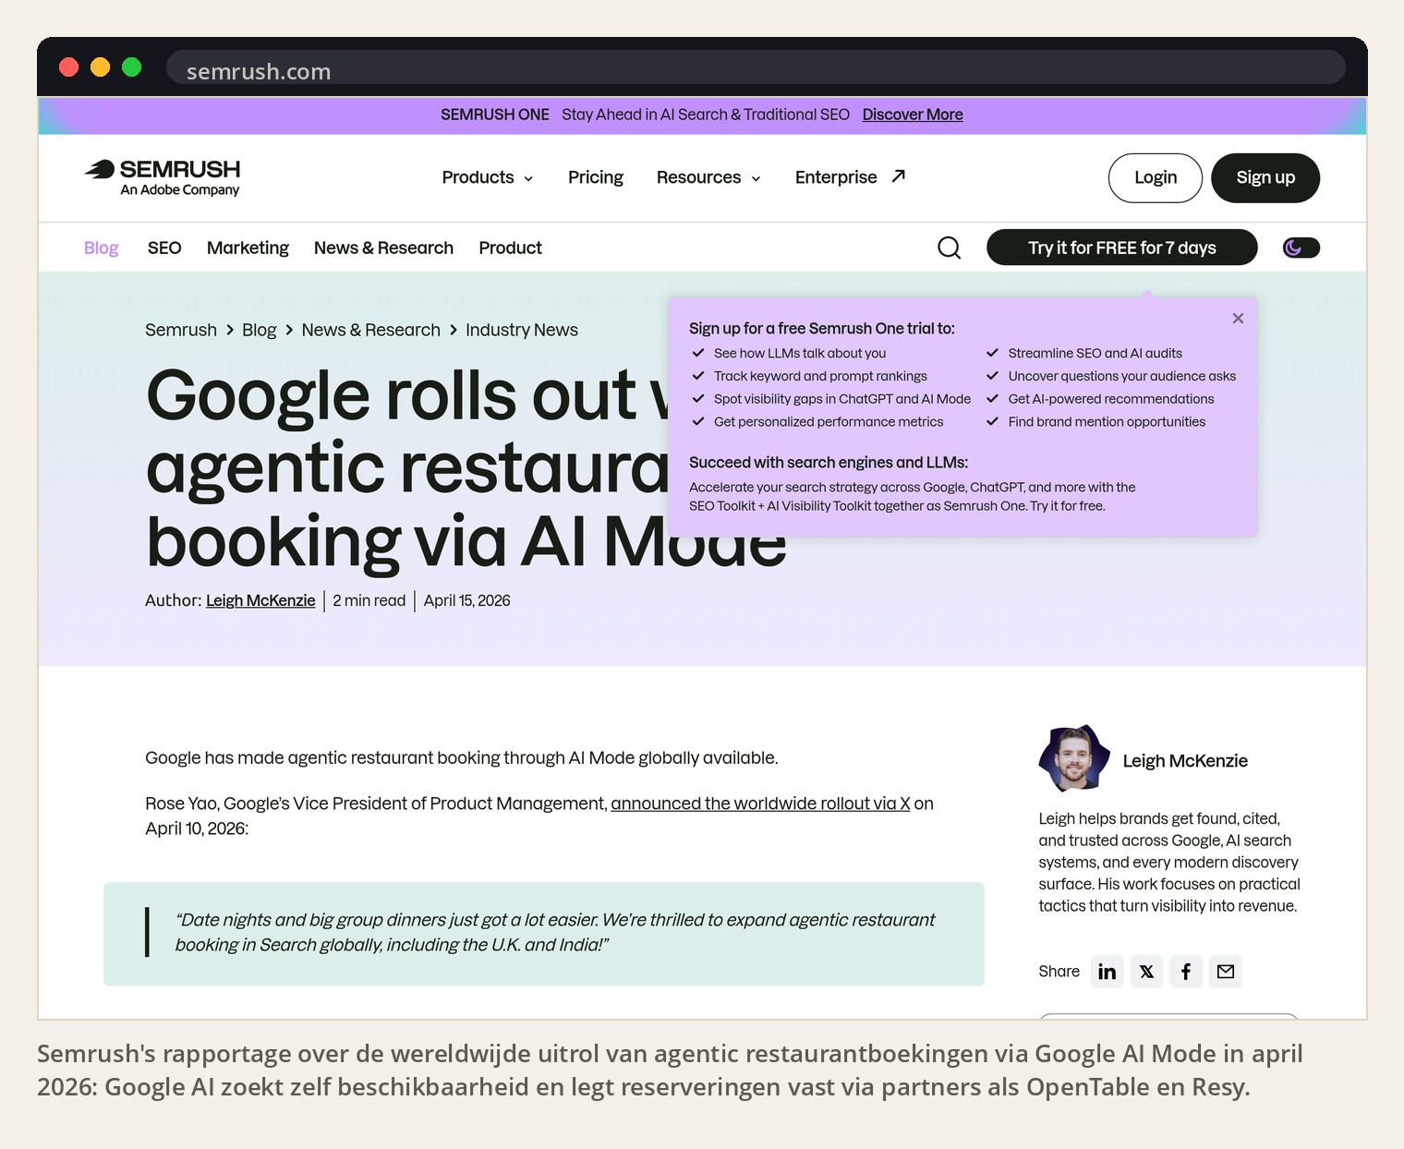
Task: Go to Industry News breadcrumb
Action: pyautogui.click(x=522, y=330)
